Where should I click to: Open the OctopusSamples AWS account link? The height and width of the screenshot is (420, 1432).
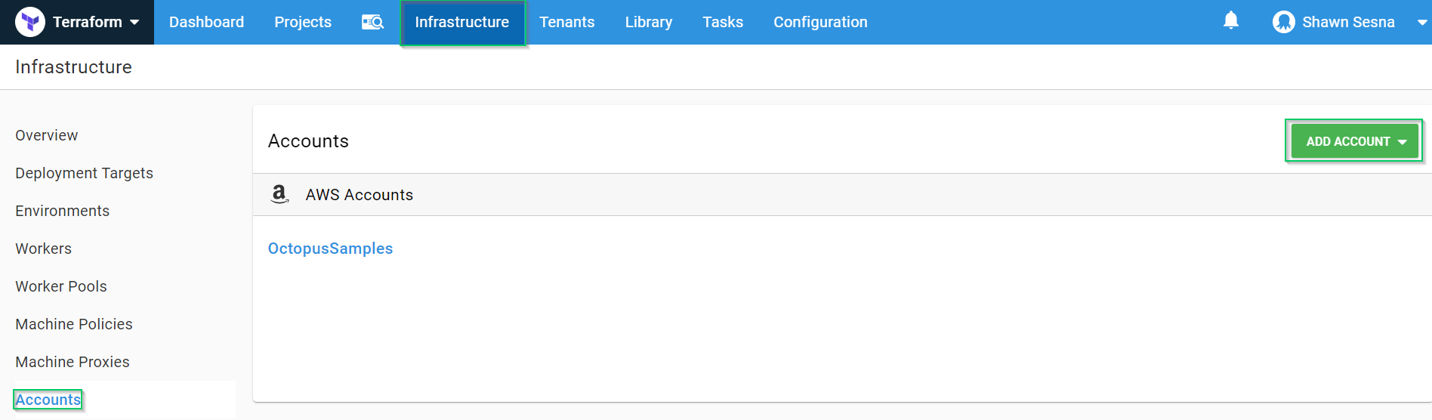[x=330, y=249]
